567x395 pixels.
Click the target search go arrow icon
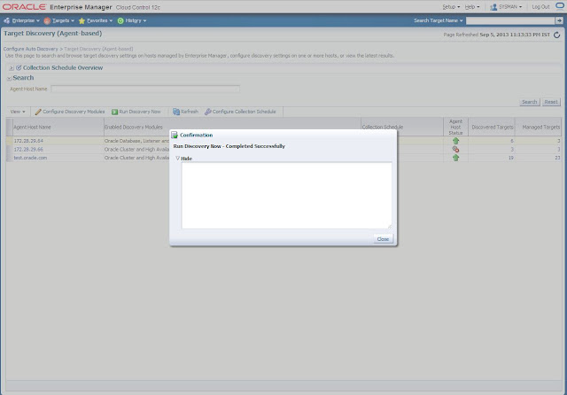click(559, 20)
